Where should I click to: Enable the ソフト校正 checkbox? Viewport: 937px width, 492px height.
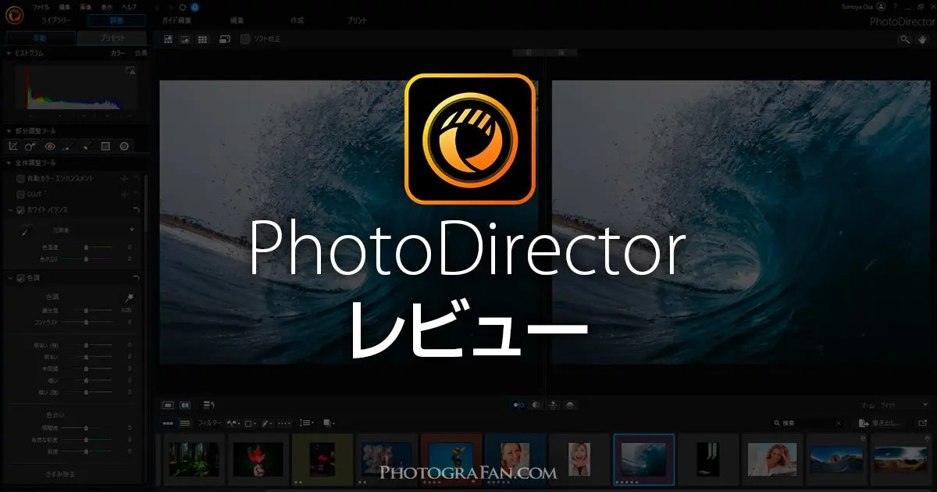click(x=245, y=39)
